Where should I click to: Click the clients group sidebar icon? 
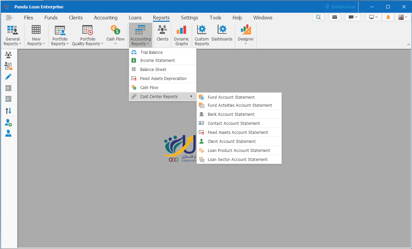point(8,55)
